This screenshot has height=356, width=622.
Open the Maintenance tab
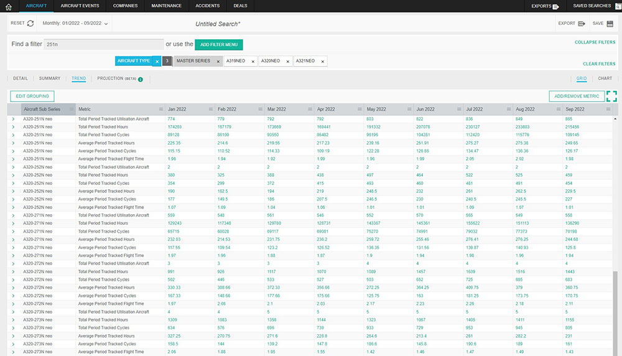[167, 6]
